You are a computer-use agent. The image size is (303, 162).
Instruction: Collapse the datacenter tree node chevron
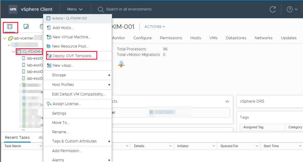[x=9, y=45]
